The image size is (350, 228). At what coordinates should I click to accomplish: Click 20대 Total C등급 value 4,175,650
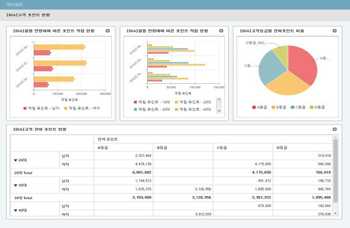tap(262, 173)
